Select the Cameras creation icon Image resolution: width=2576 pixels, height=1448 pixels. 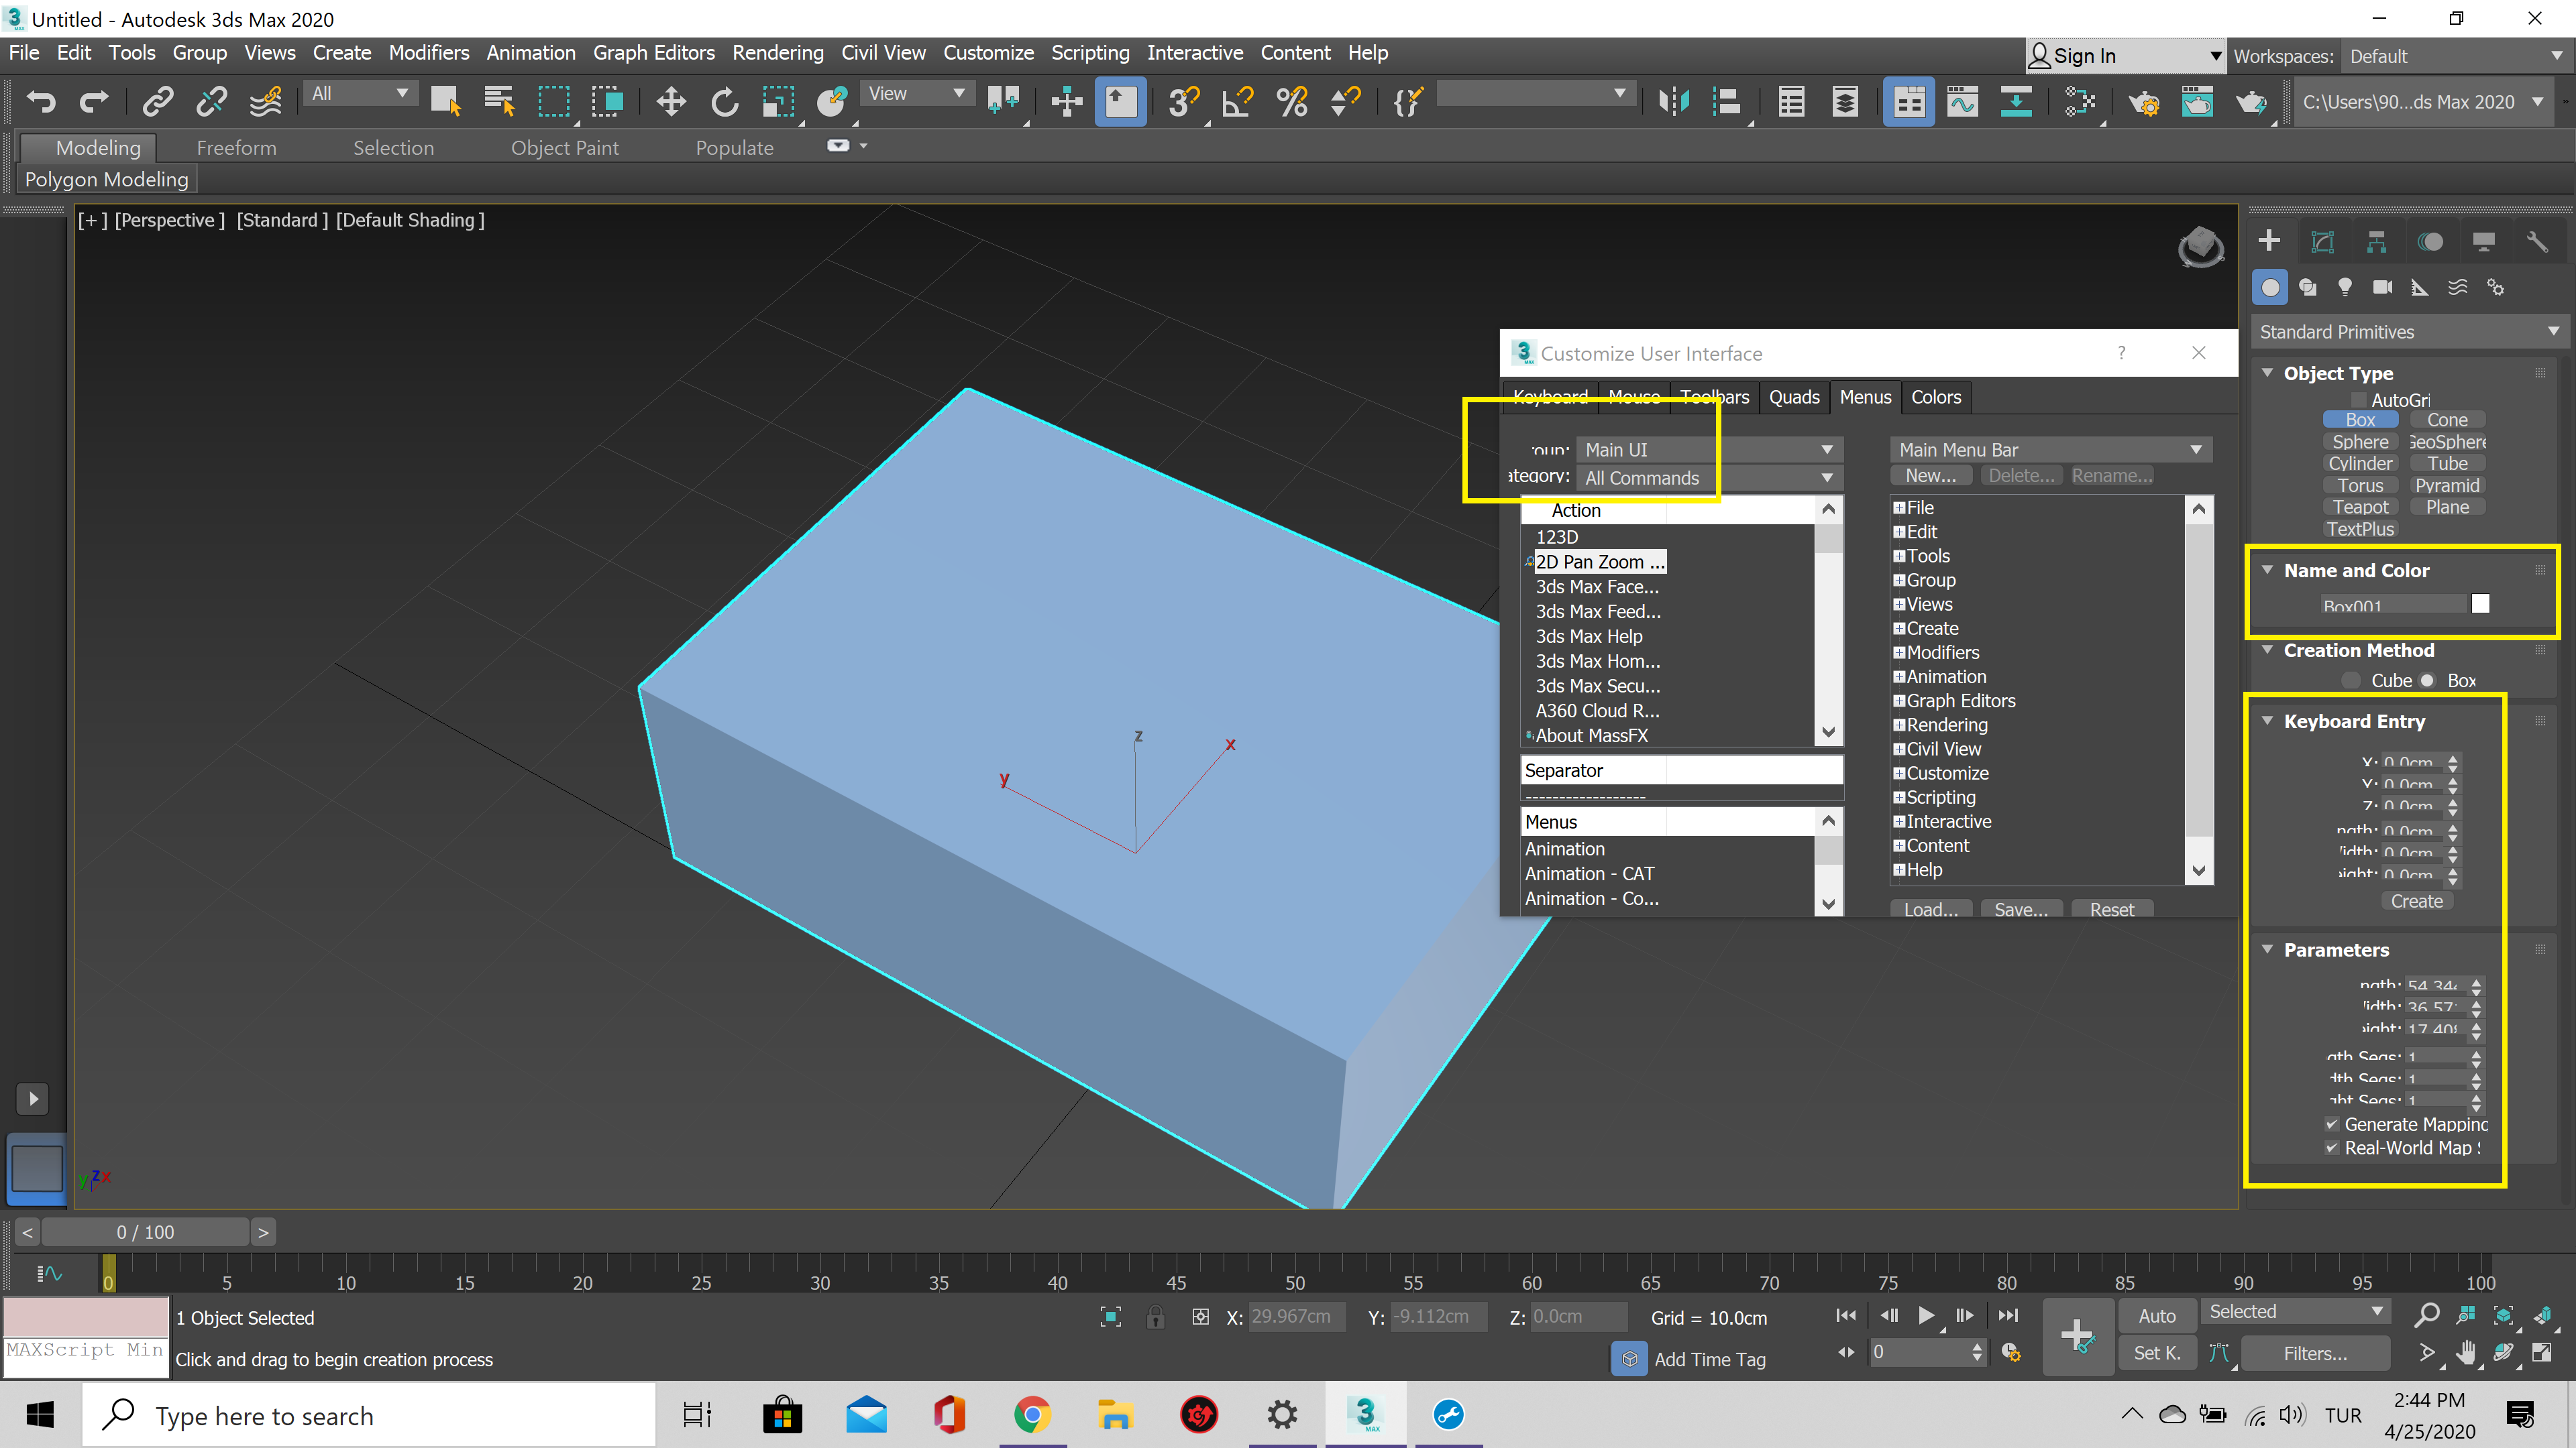(x=2383, y=287)
